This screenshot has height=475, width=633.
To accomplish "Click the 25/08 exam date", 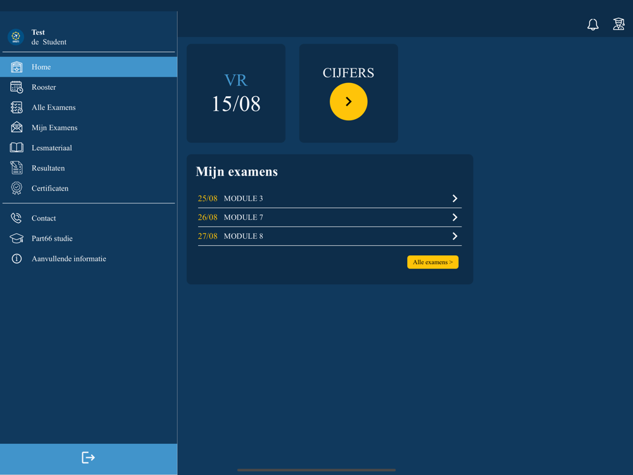I will point(208,198).
